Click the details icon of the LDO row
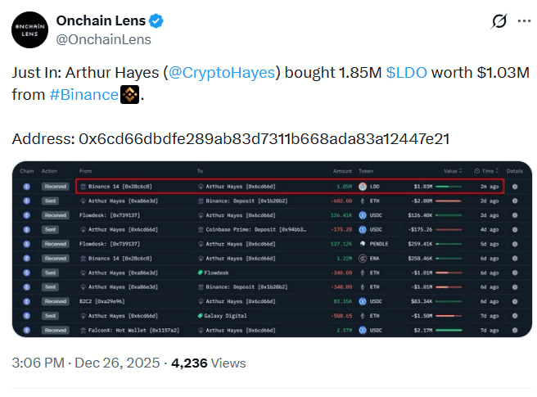 515,187
